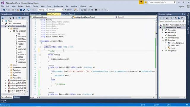This screenshot has width=190, height=107.
Task: Click the account avatar icon near Sign in
Action: point(188,7)
